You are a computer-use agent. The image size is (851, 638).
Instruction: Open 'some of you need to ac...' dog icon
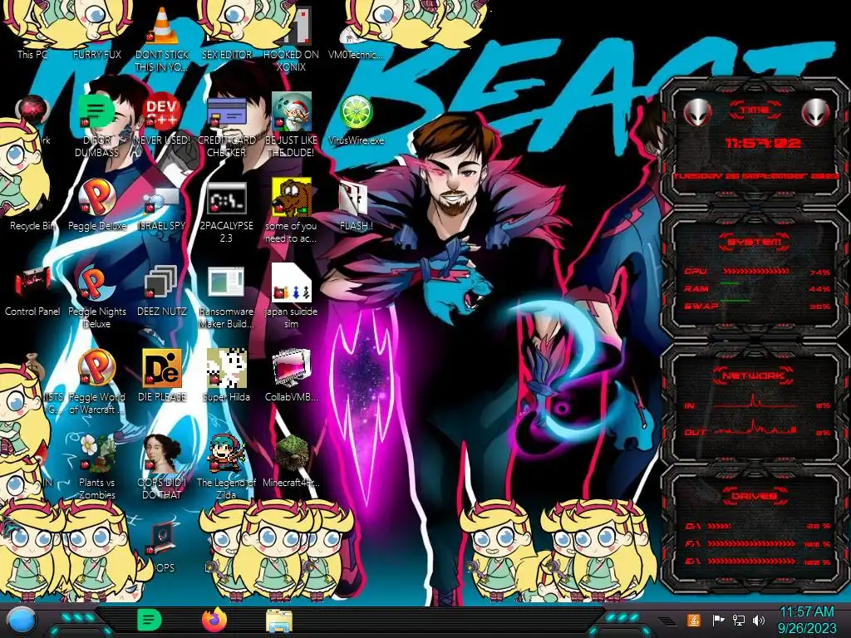pos(292,210)
